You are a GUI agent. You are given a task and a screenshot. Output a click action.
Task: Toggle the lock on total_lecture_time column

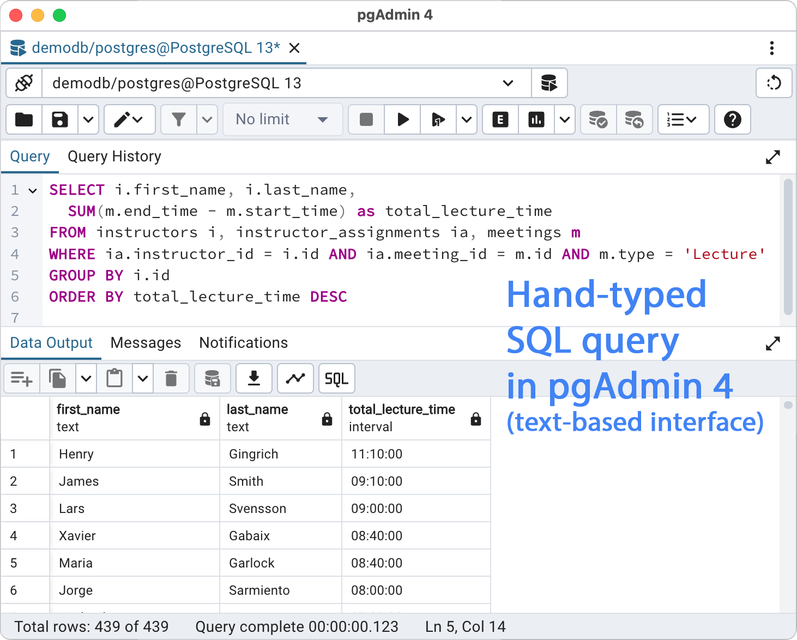click(x=475, y=419)
